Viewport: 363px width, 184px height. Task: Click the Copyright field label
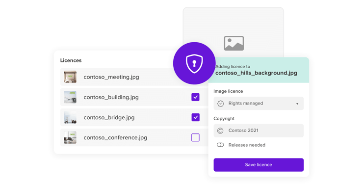click(224, 119)
